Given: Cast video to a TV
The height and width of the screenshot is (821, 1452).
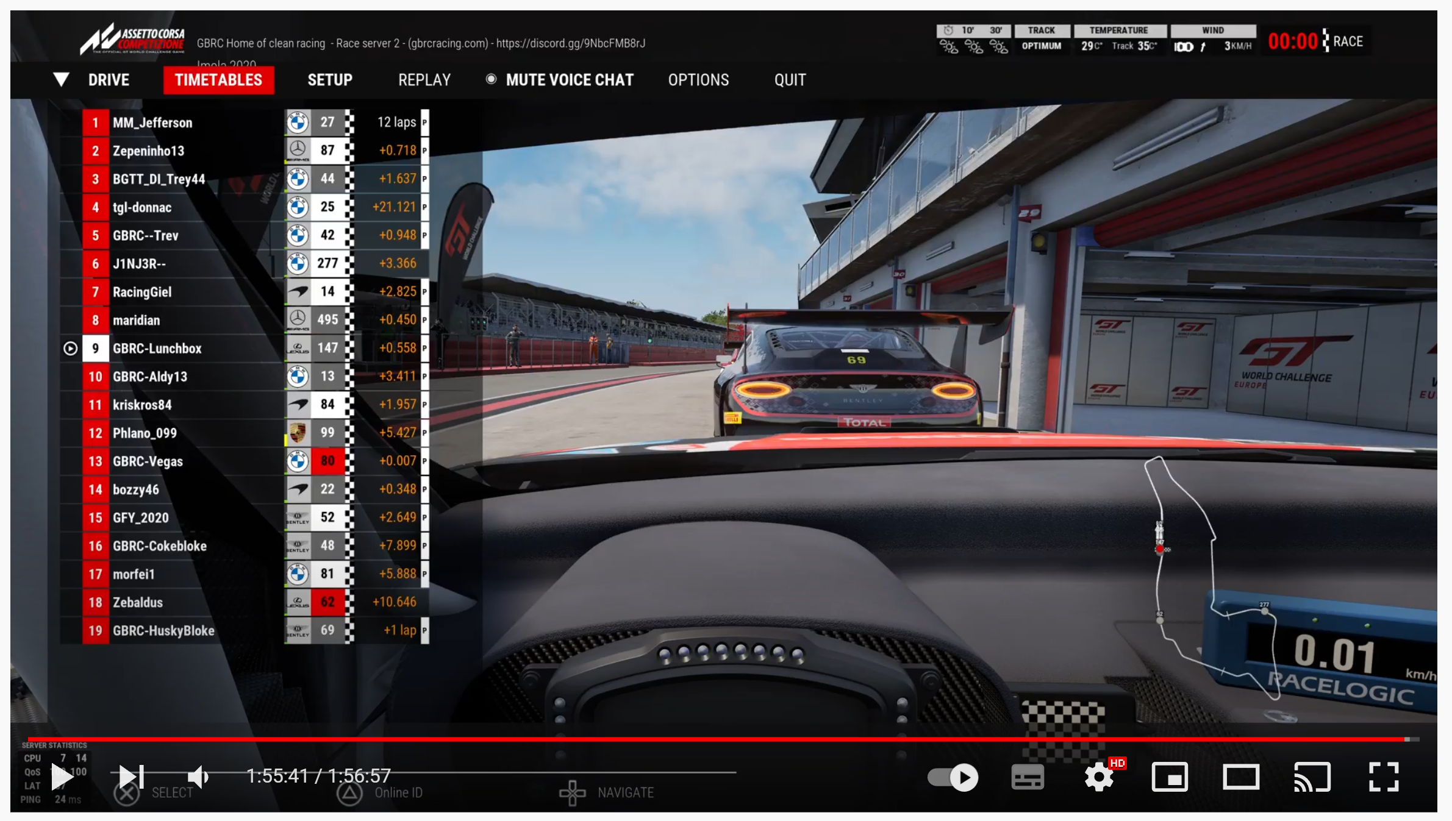Looking at the screenshot, I should pos(1312,778).
